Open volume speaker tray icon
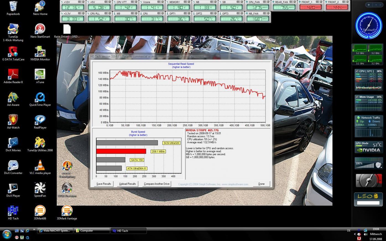Screen dimensions: 386x241 pyautogui.click(x=366, y=234)
